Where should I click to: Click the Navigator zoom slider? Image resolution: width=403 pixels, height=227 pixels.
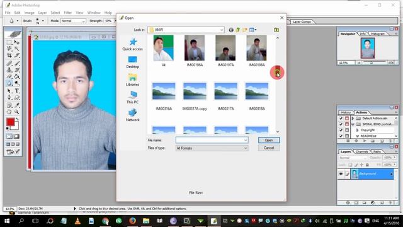(x=372, y=62)
